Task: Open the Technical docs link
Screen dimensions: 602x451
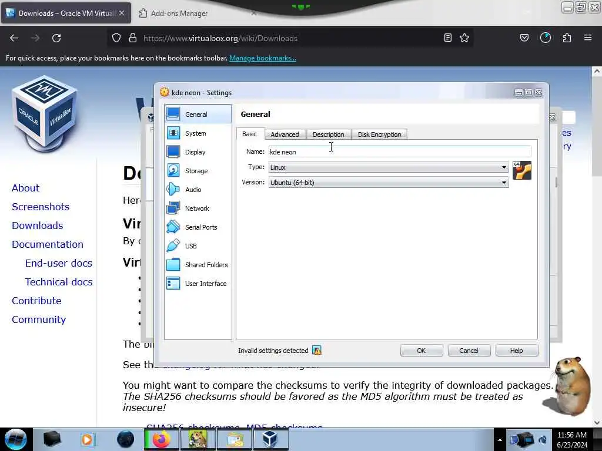Action: [59, 282]
